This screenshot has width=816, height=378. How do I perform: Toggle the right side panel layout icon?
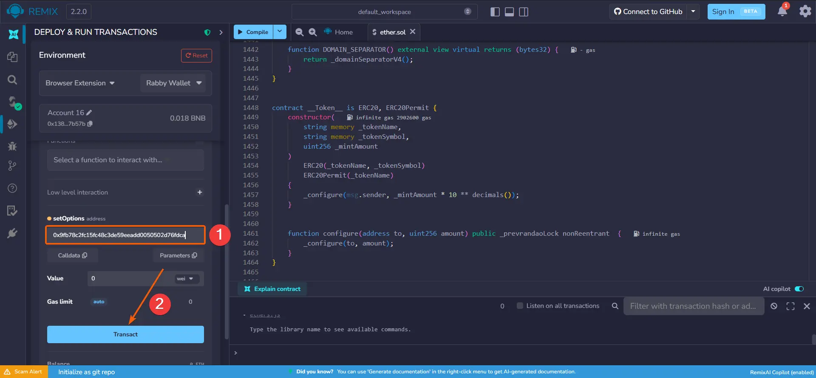(524, 12)
